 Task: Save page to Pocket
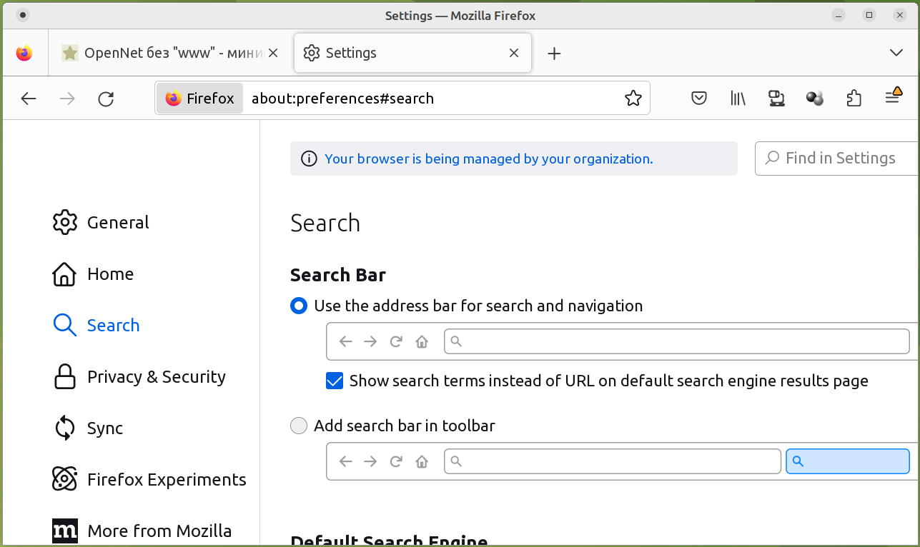[699, 99]
